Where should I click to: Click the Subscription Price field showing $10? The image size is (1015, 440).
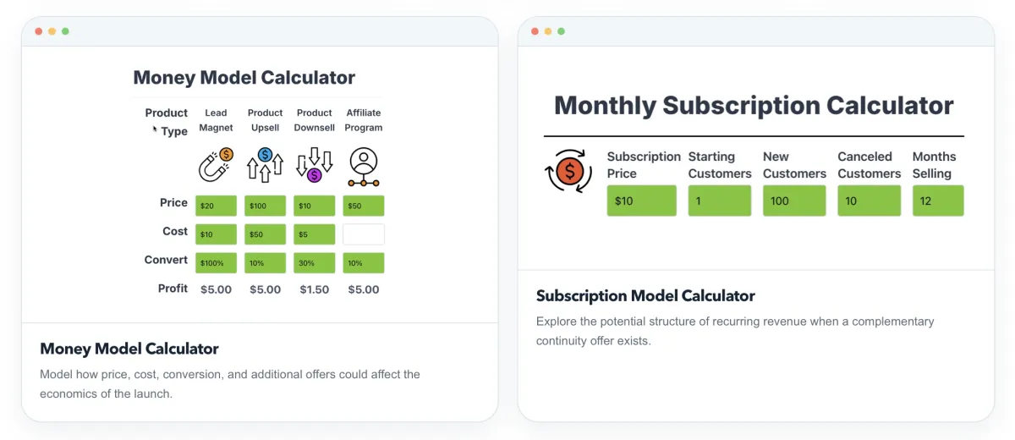tap(641, 201)
